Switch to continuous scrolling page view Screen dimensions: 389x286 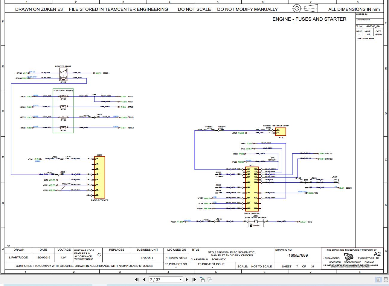[385, 279]
